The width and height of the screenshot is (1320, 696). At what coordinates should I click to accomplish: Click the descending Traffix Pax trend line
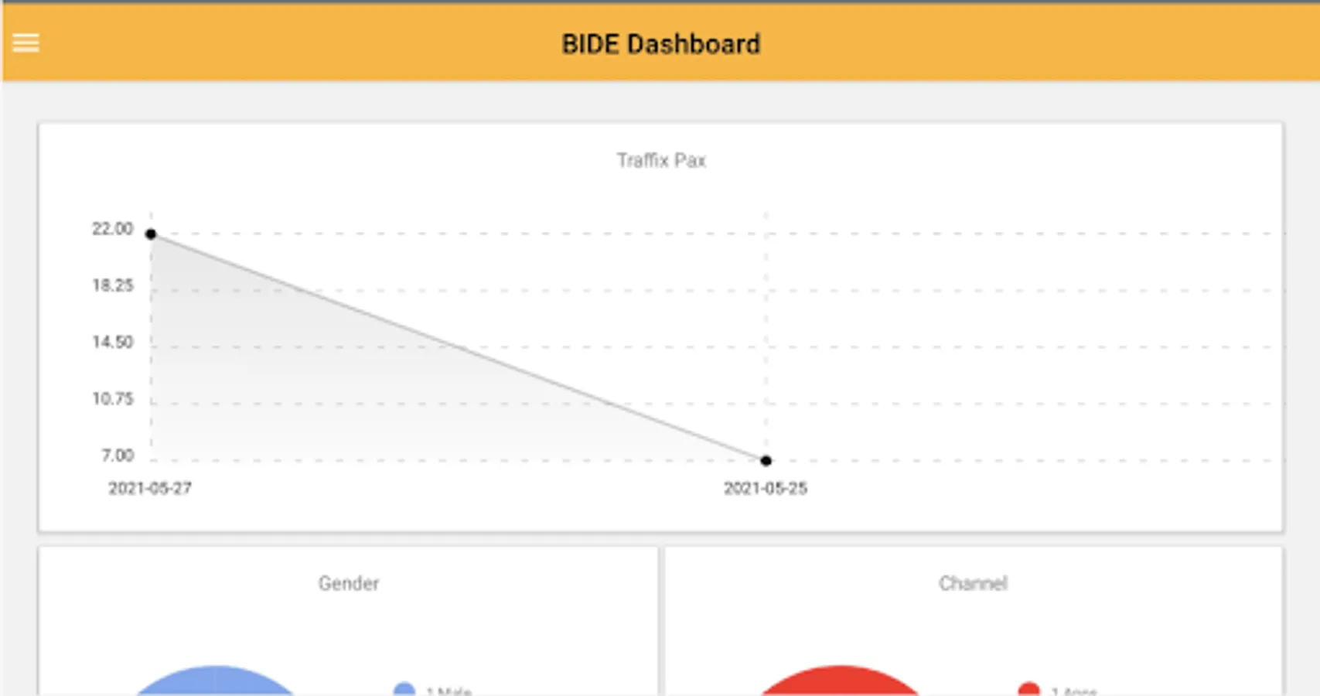pos(458,347)
